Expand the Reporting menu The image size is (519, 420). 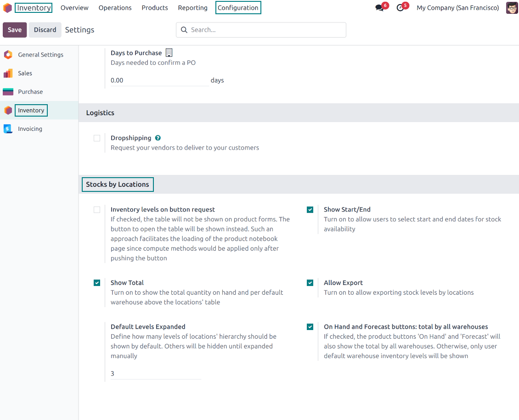click(x=192, y=8)
